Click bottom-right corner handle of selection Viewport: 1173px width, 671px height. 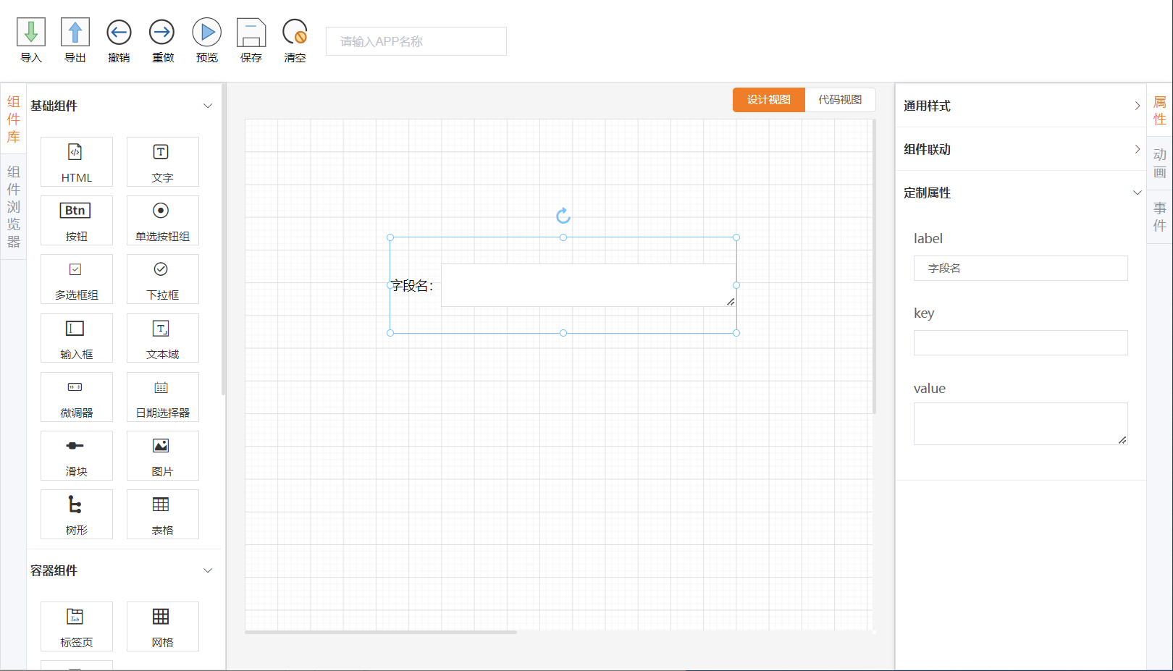point(736,333)
